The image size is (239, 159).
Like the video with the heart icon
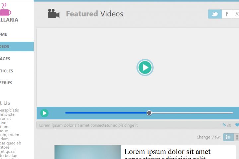(x=237, y=125)
